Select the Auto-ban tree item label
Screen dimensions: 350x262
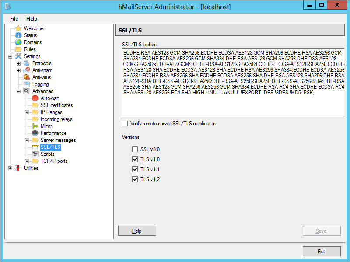(50, 98)
